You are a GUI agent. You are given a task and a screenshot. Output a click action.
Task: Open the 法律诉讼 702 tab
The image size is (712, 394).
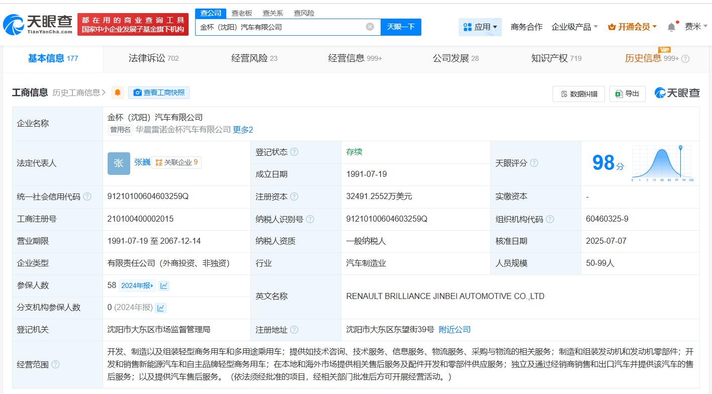click(153, 58)
